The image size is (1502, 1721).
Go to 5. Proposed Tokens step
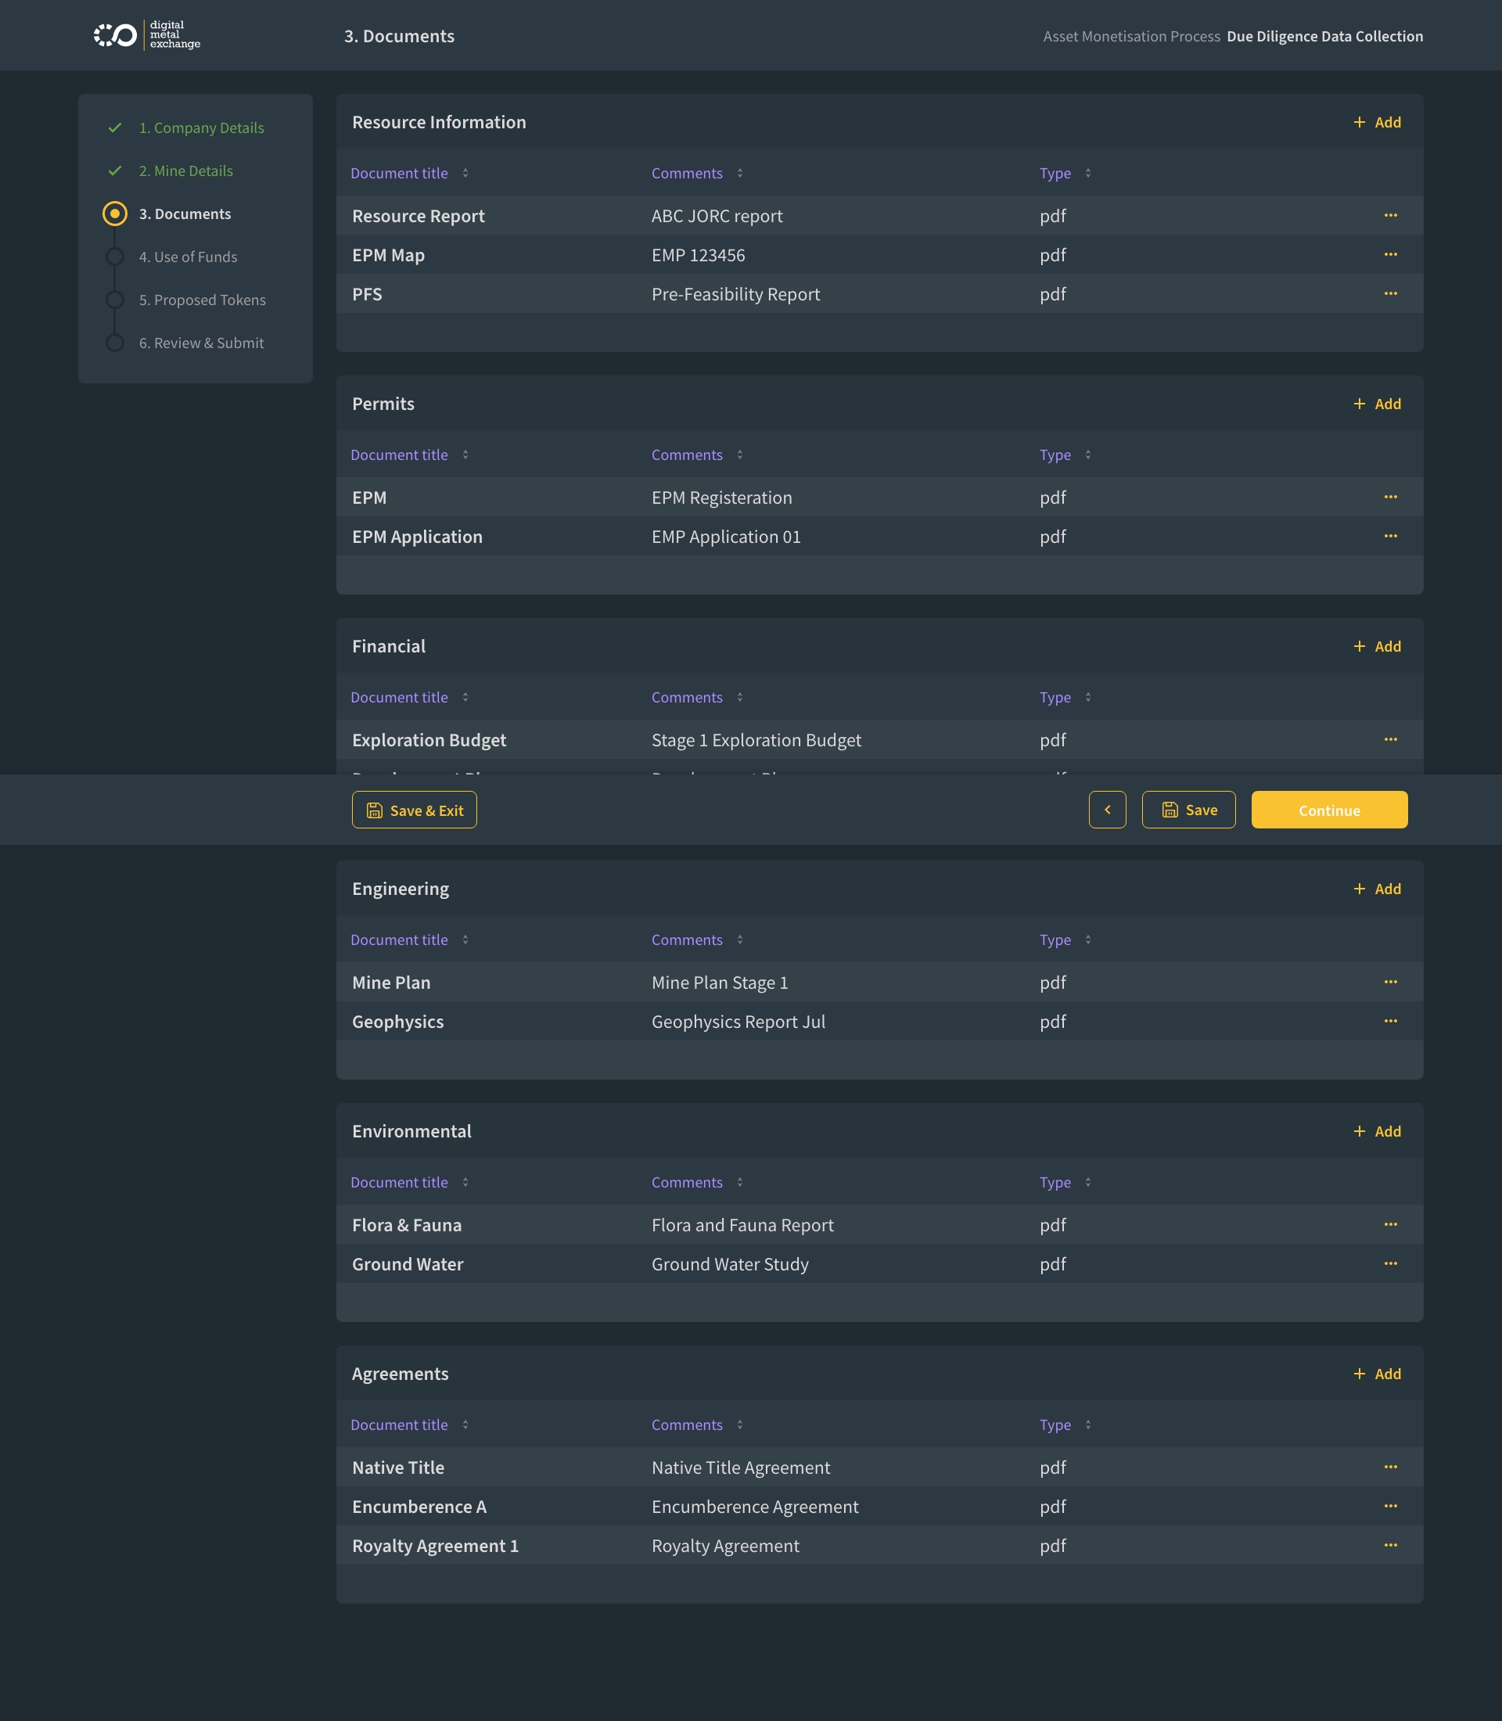[202, 300]
